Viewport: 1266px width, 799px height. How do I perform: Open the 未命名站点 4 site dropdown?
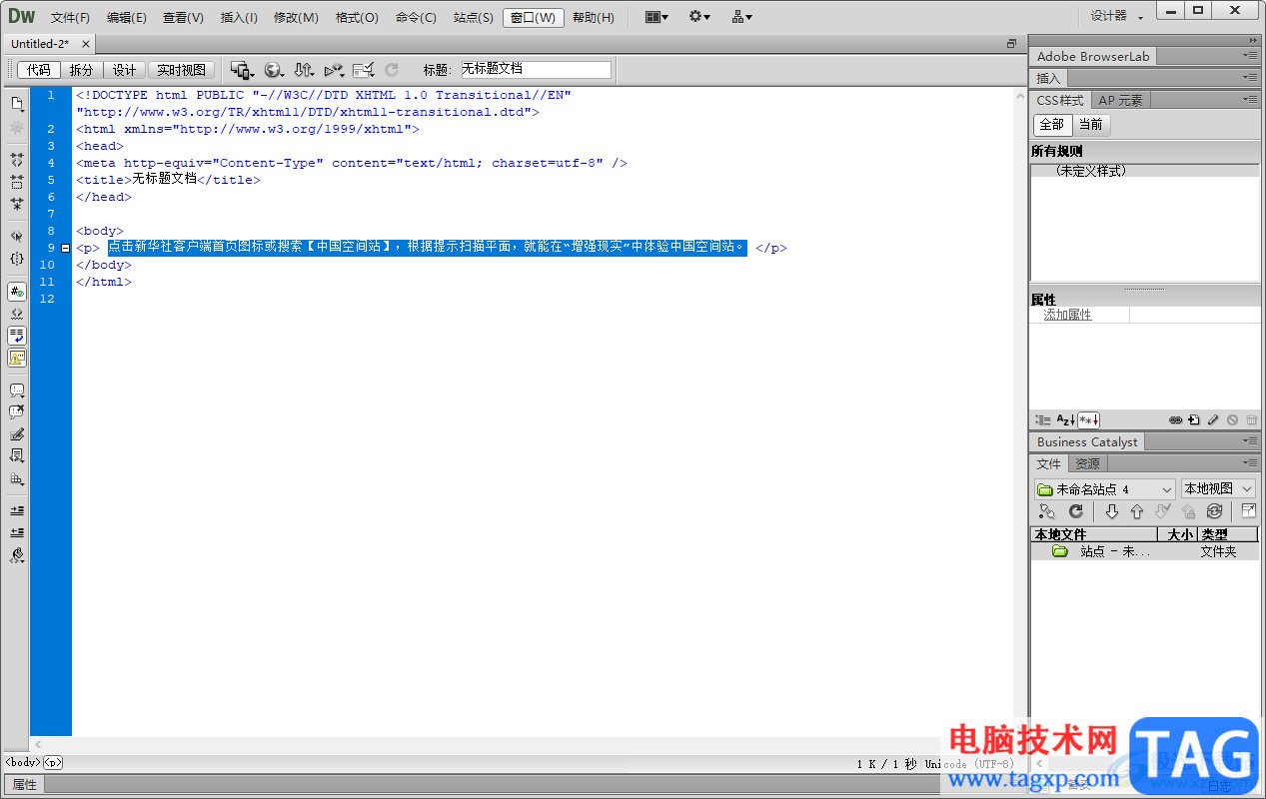tap(1105, 489)
